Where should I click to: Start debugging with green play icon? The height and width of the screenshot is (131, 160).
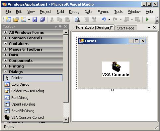pos(147,20)
